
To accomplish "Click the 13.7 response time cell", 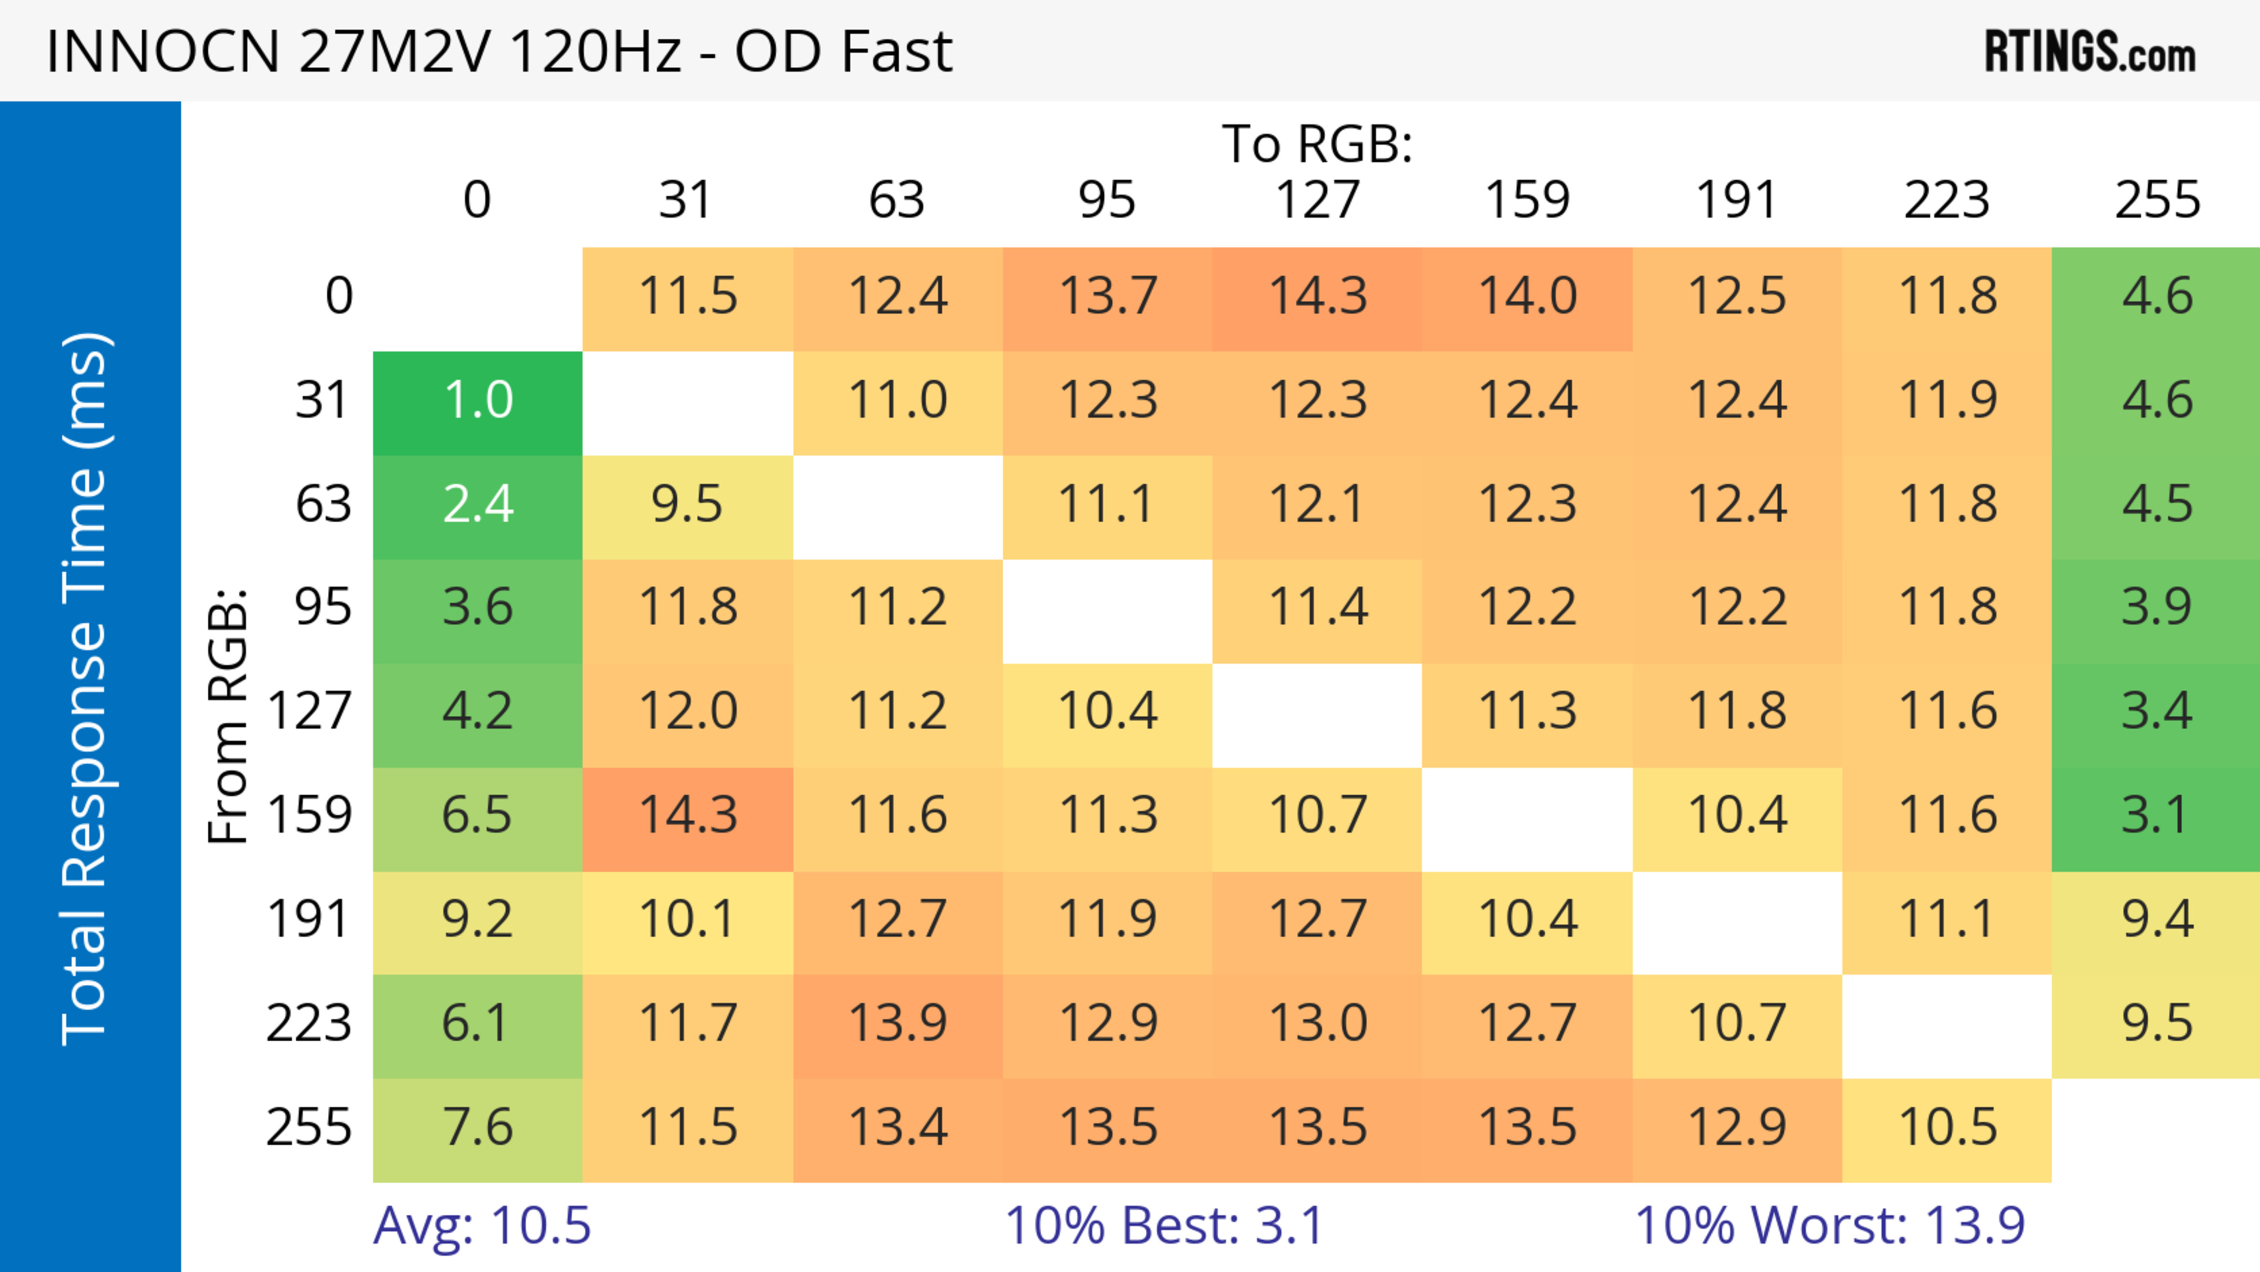I will click(1107, 297).
